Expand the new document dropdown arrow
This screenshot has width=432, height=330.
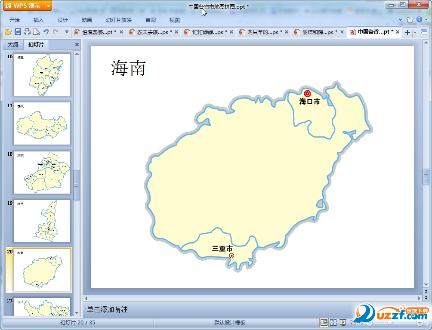(415, 32)
